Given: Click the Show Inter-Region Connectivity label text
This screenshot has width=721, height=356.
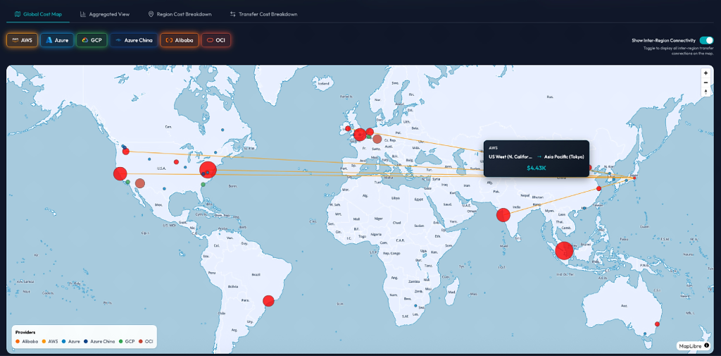Looking at the screenshot, I should 663,40.
